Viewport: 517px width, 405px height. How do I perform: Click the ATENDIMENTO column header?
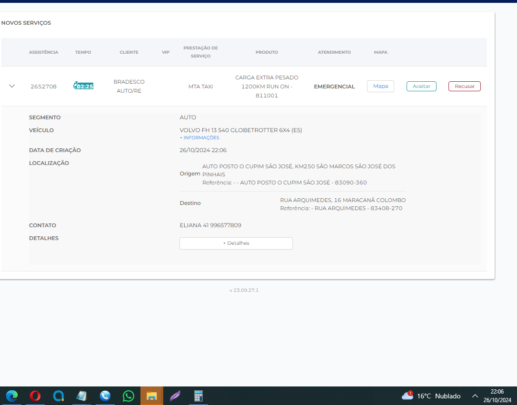pyautogui.click(x=334, y=52)
